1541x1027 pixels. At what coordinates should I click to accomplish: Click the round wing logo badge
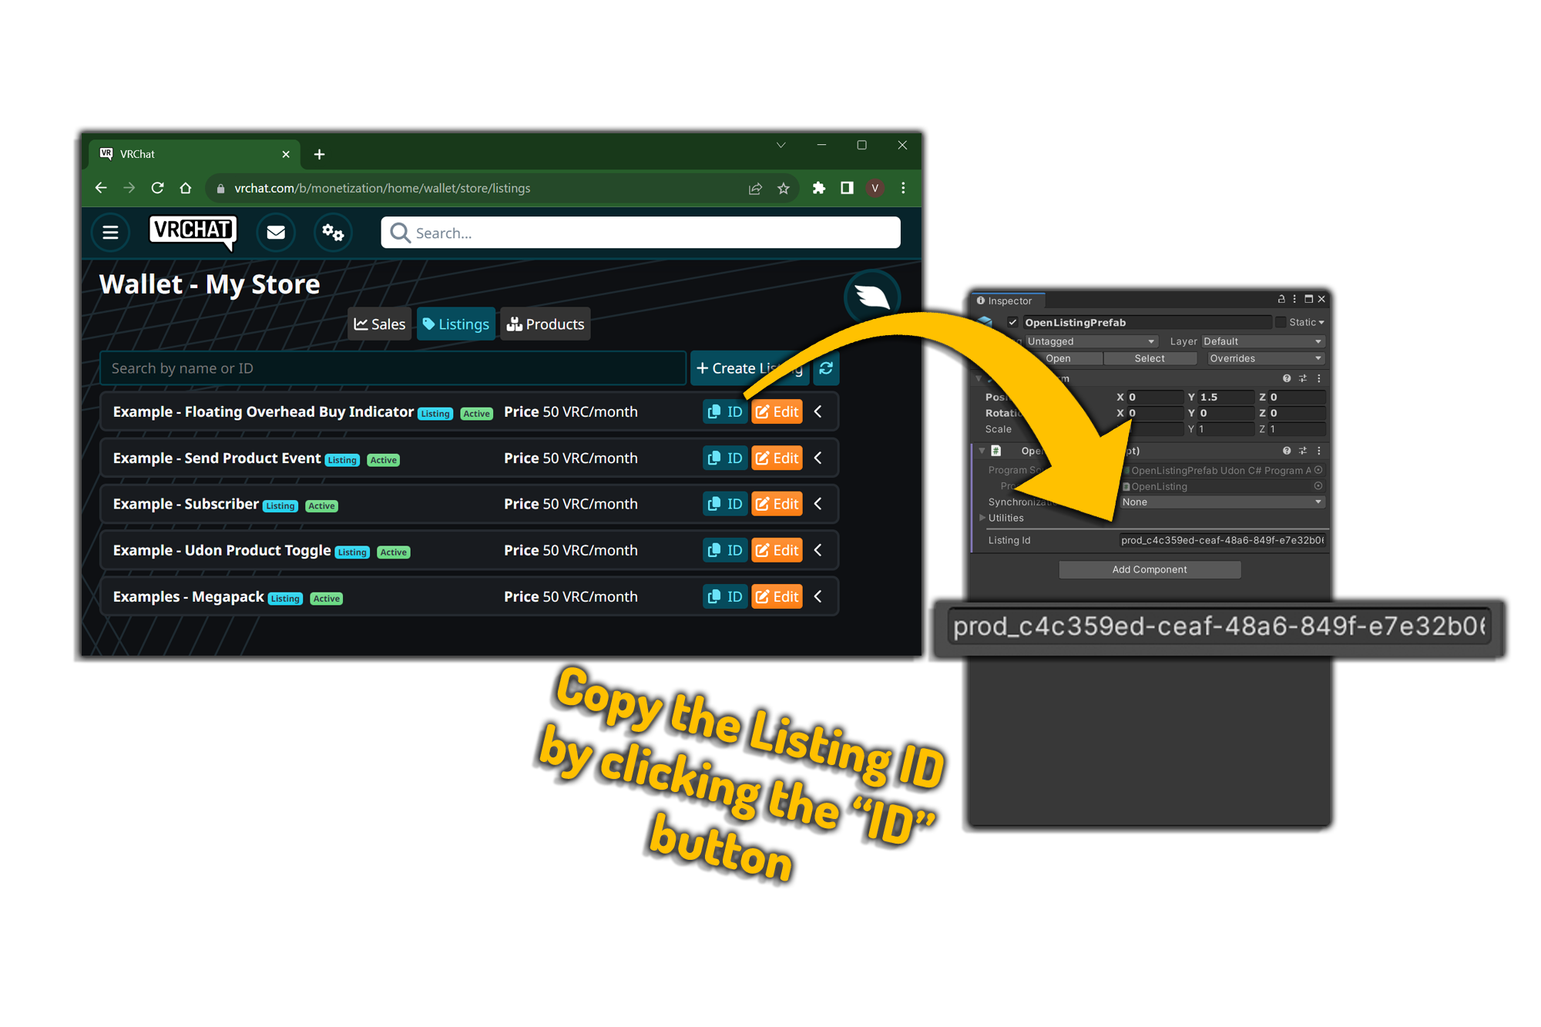coord(872,297)
